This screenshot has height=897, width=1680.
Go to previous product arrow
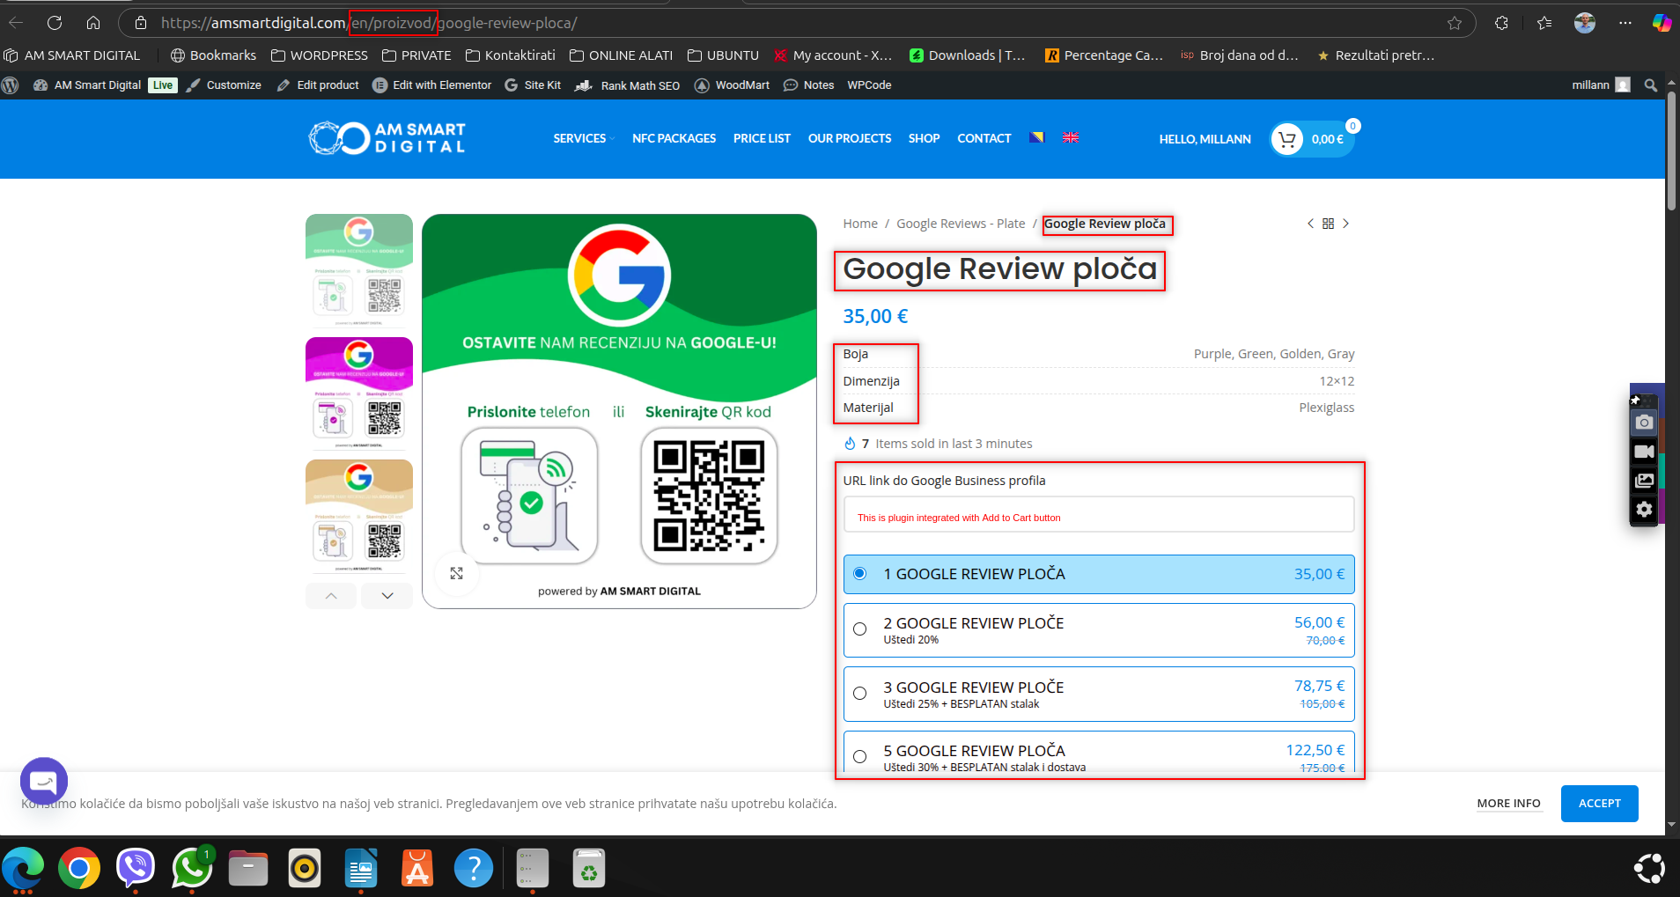[x=1310, y=224]
